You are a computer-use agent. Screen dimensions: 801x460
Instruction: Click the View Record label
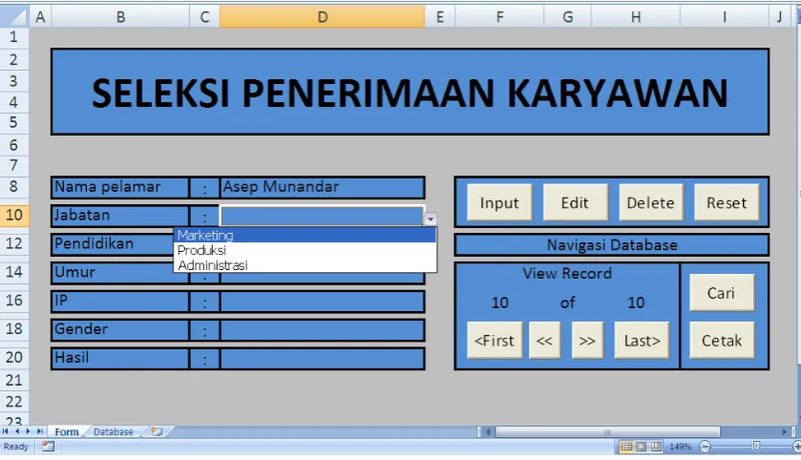tap(567, 274)
